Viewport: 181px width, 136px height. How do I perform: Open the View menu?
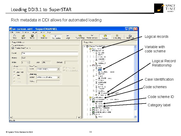pyautogui.click(x=18, y=32)
